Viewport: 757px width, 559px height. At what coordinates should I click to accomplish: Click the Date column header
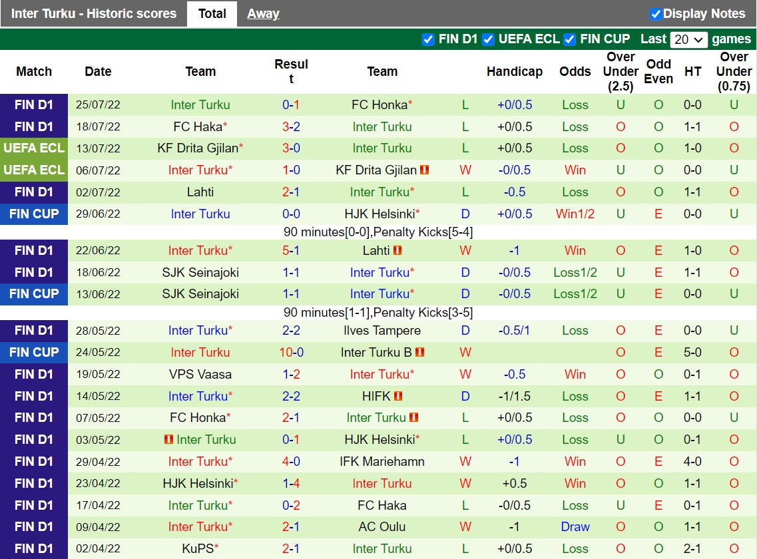pyautogui.click(x=98, y=71)
